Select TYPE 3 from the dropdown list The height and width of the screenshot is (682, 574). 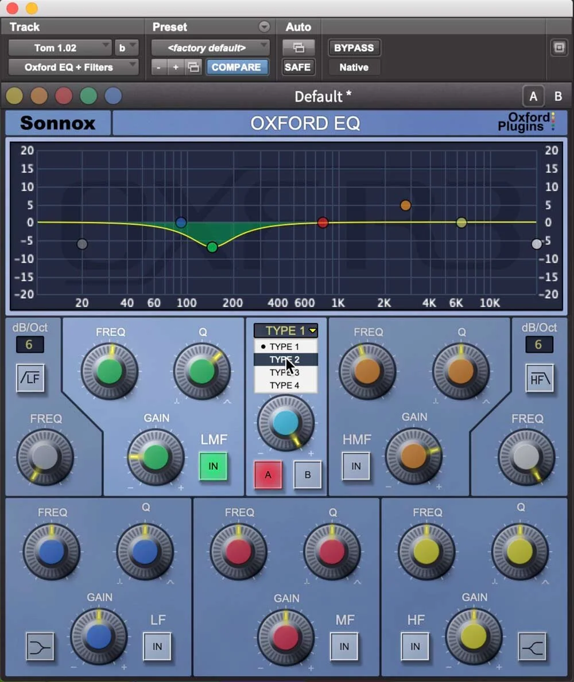point(286,372)
